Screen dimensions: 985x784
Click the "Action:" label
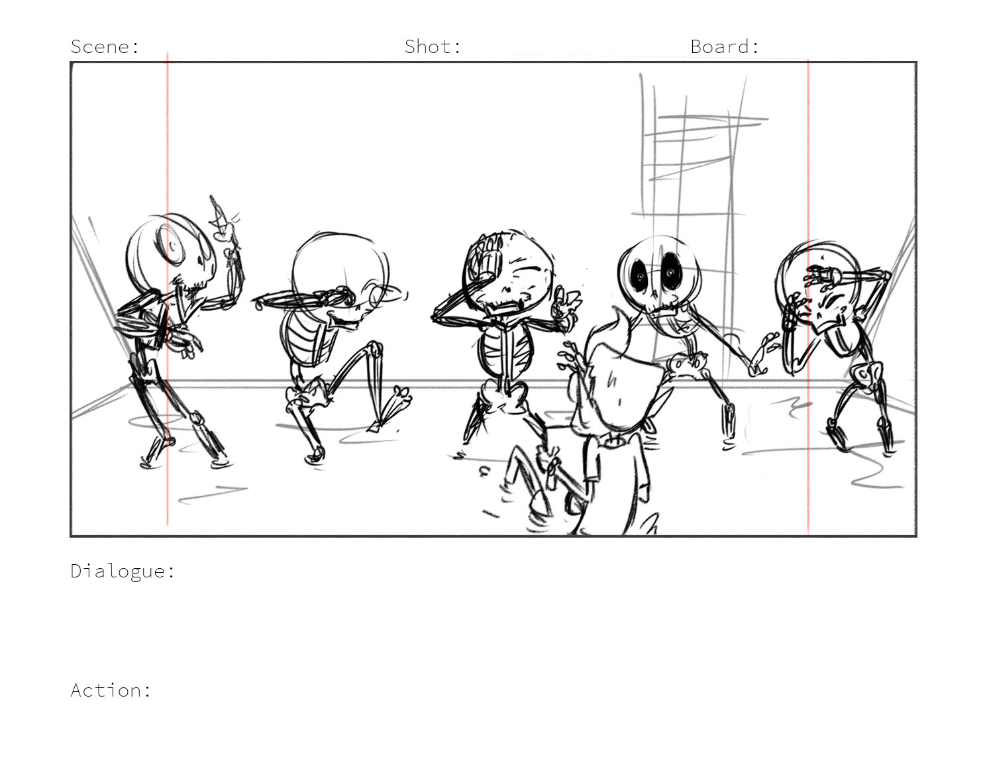point(111,690)
